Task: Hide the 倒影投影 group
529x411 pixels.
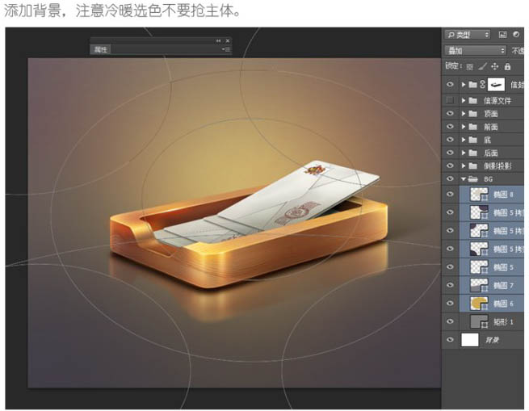Action: click(450, 166)
